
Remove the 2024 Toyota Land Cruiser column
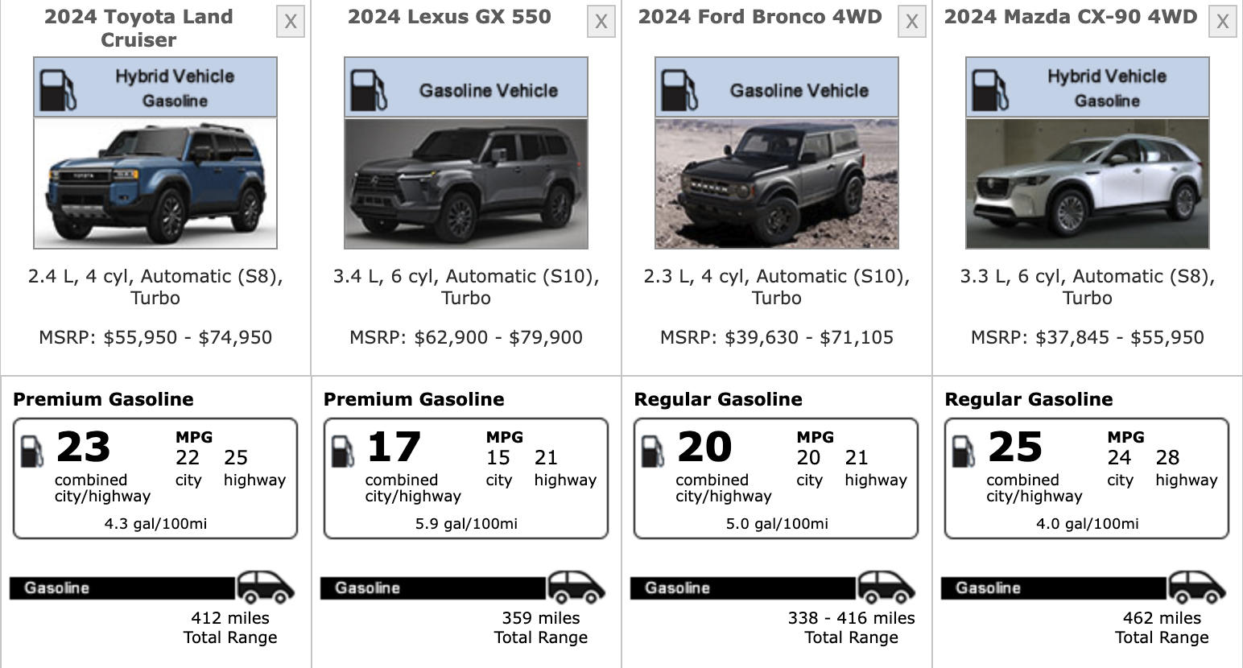pos(291,22)
